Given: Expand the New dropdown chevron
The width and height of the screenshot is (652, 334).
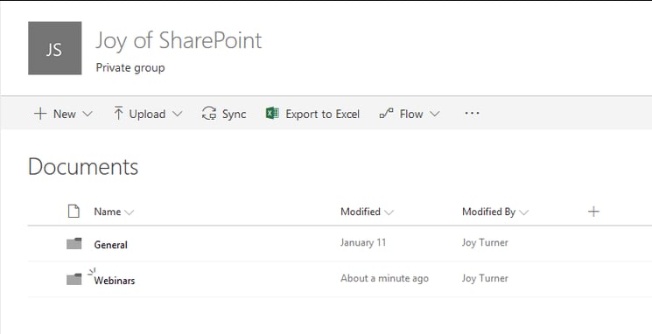Looking at the screenshot, I should 88,114.
